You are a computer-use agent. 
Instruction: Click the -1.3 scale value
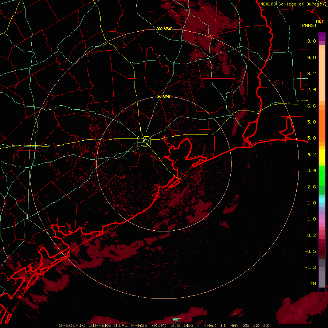pyautogui.click(x=310, y=268)
